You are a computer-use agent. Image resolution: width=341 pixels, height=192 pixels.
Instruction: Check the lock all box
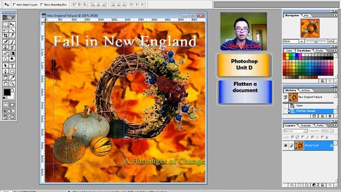[322, 137]
